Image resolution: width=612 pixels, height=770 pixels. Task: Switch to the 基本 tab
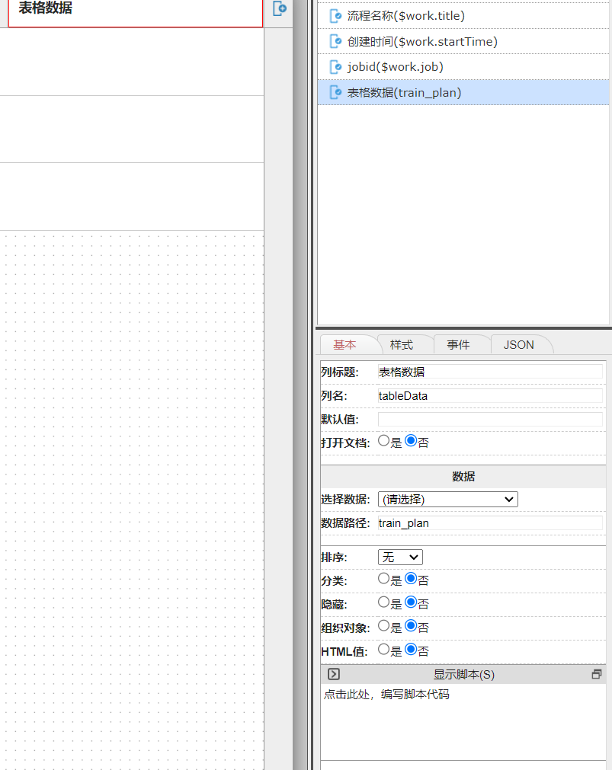pos(344,345)
